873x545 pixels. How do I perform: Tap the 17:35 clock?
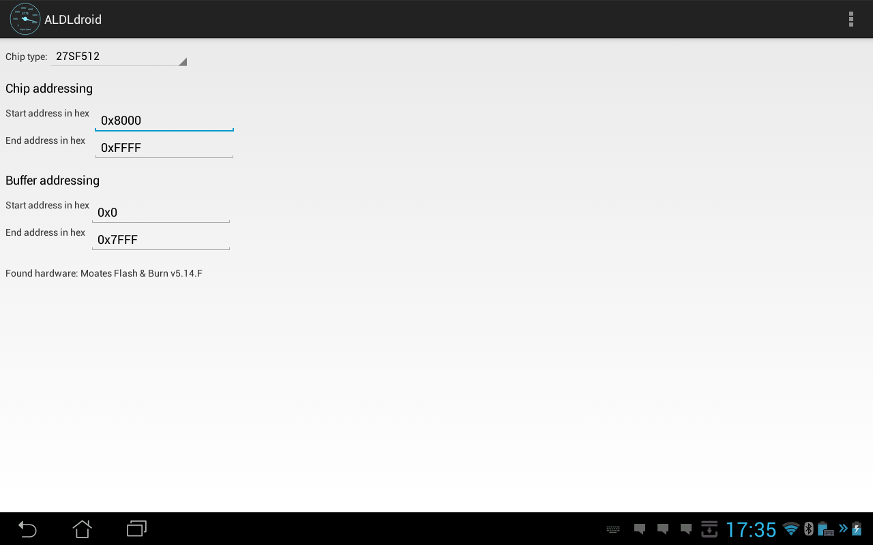pos(751,529)
